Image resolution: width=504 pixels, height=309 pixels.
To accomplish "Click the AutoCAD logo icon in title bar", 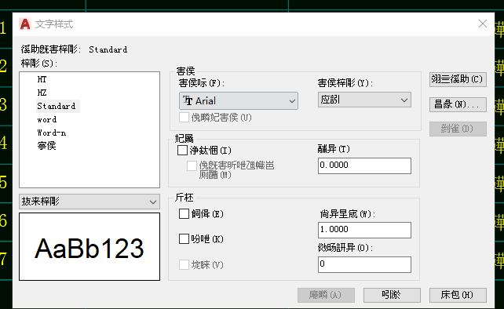I will [x=25, y=24].
